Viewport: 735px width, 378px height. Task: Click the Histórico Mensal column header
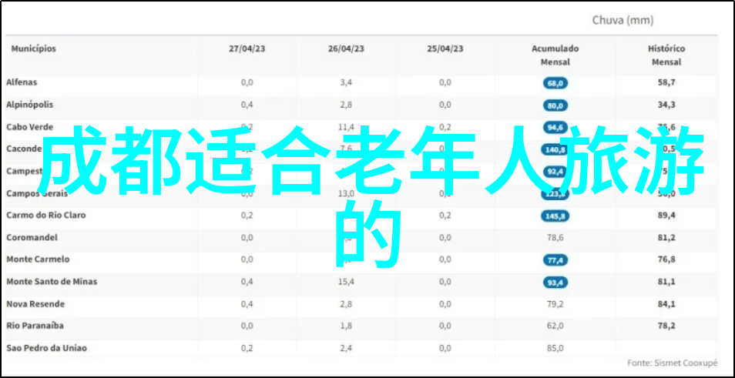[666, 55]
